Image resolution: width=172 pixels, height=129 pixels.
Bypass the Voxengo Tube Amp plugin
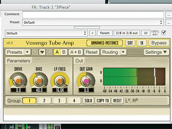pos(159,43)
